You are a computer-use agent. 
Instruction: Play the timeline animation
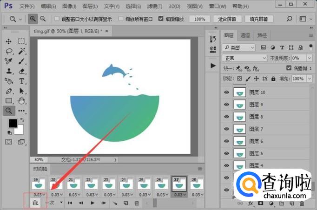92,203
